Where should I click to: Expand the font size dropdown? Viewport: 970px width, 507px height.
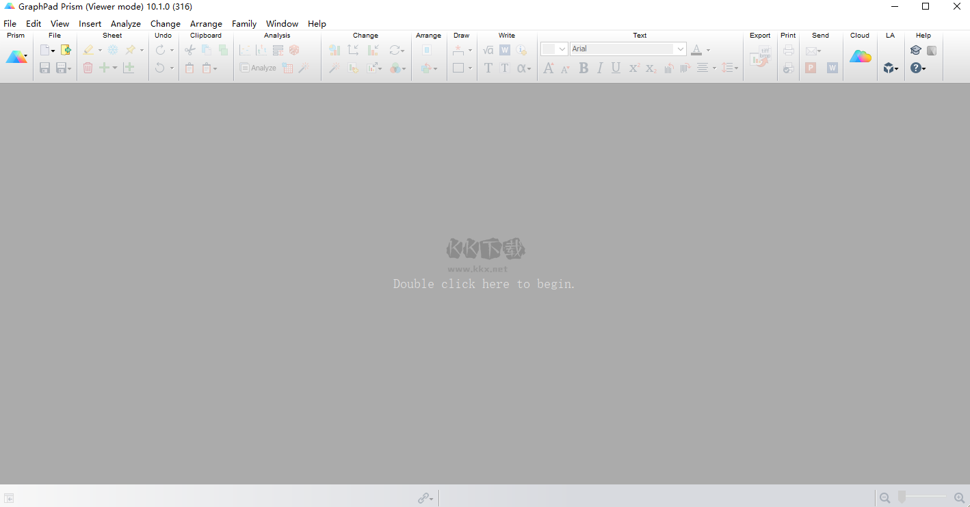point(562,49)
